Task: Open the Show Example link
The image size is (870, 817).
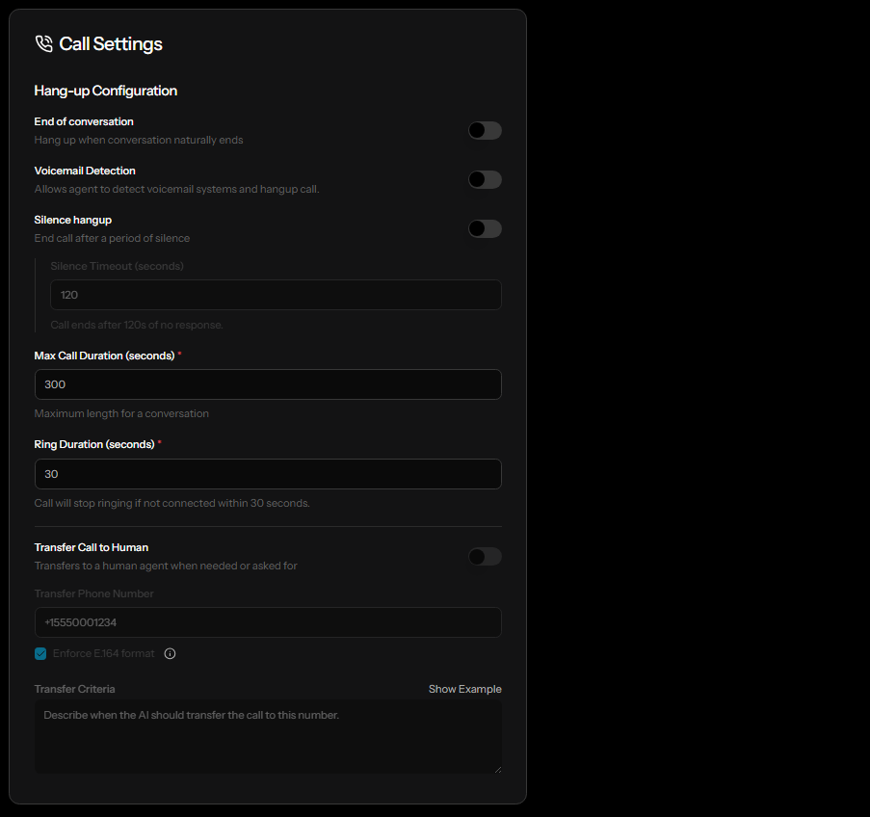Action: click(x=464, y=689)
